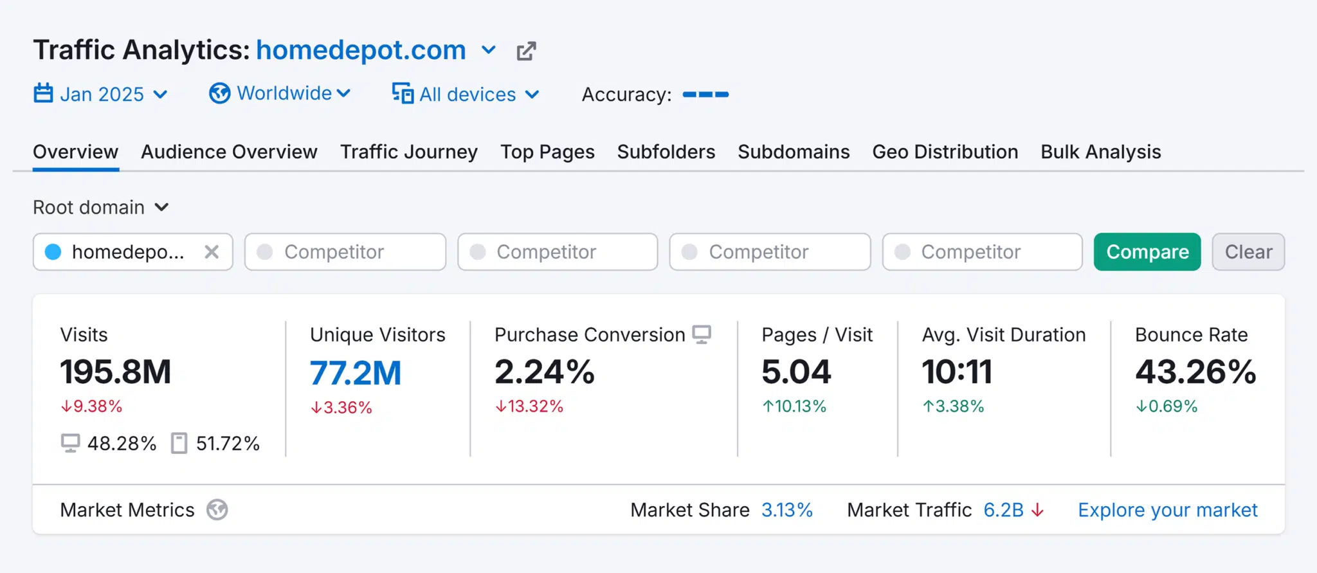Click the desktop share icon showing 48.28%

tap(70, 443)
